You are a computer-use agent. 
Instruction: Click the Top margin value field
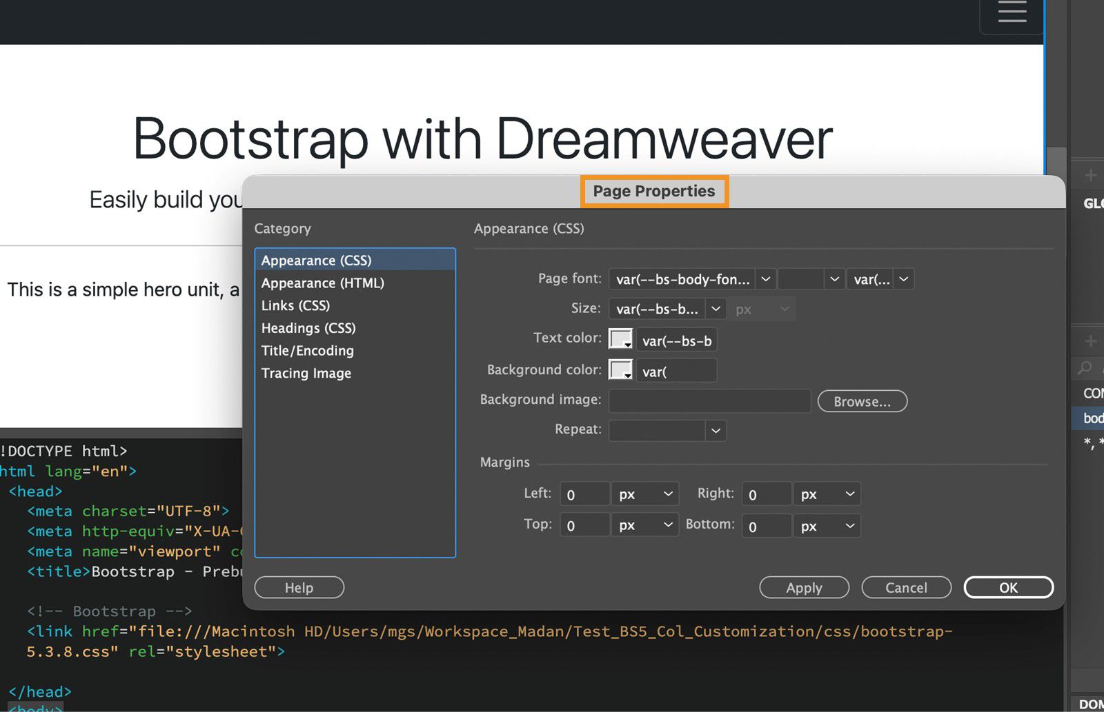[x=584, y=525]
